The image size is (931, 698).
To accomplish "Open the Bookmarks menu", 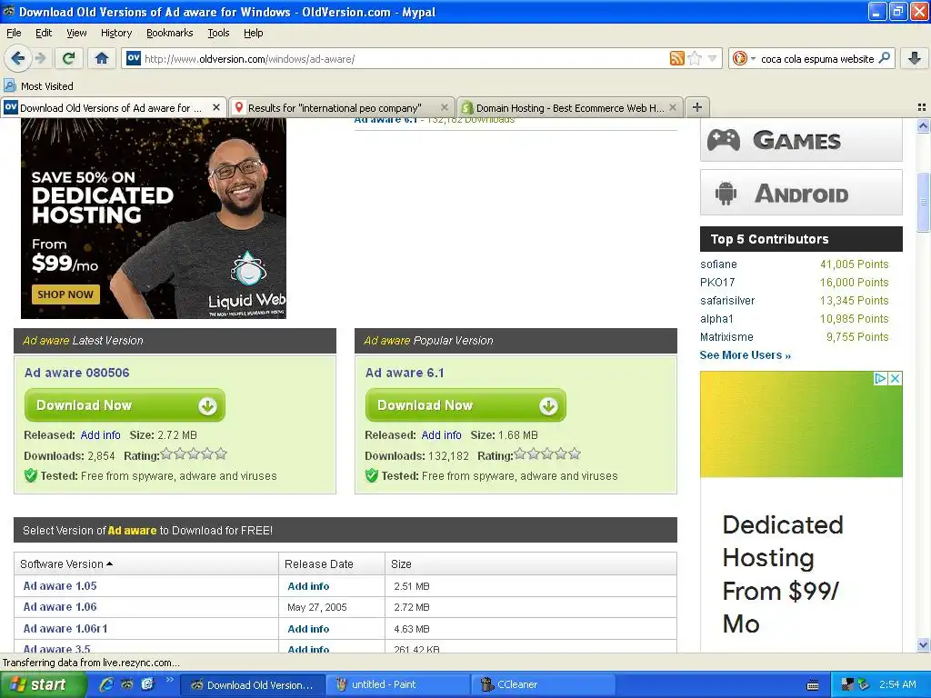I will click(169, 33).
